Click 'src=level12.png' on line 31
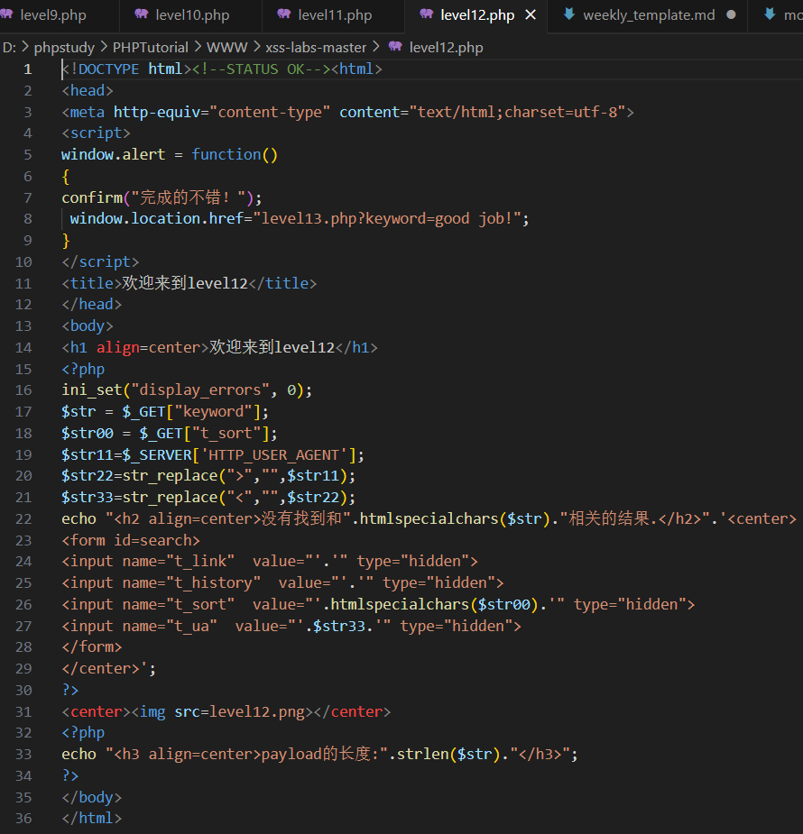803x834 pixels. coord(239,711)
